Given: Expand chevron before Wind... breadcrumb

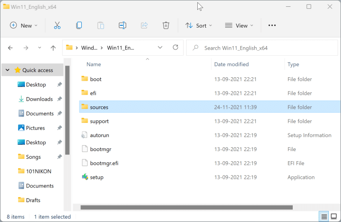Looking at the screenshot, I should pos(77,48).
